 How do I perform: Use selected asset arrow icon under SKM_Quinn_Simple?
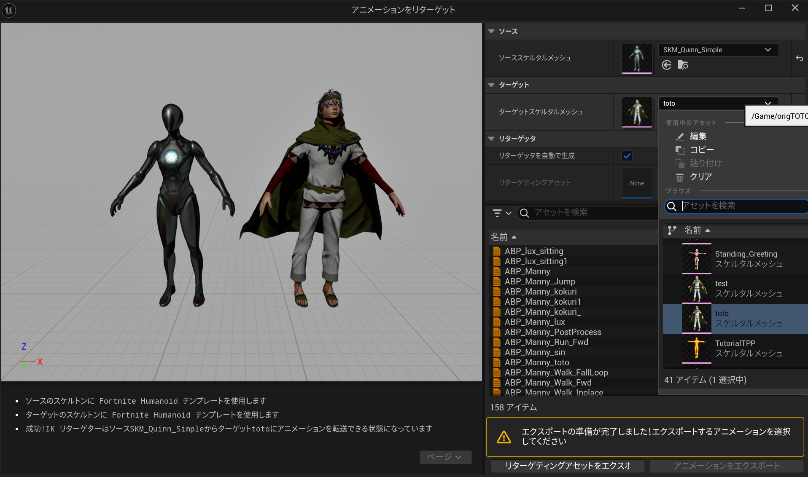667,65
